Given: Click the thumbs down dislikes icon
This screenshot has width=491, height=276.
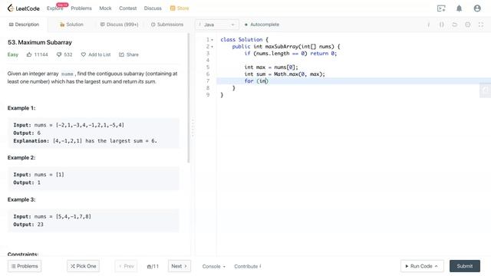Looking at the screenshot, I should pos(59,54).
